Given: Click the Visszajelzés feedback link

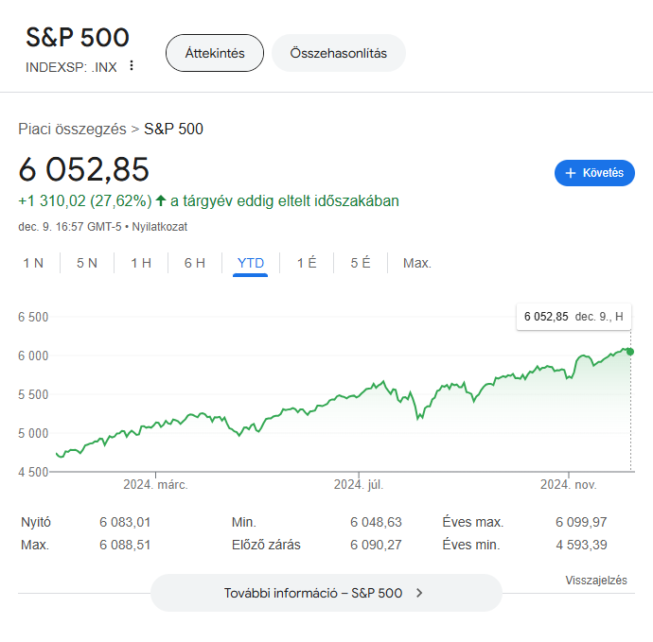Looking at the screenshot, I should pyautogui.click(x=596, y=580).
